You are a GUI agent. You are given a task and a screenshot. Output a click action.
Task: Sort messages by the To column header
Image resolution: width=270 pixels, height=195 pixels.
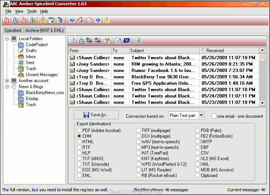120,51
